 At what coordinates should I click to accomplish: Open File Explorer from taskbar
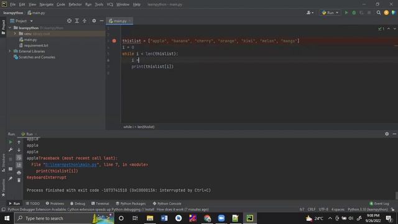150,218
